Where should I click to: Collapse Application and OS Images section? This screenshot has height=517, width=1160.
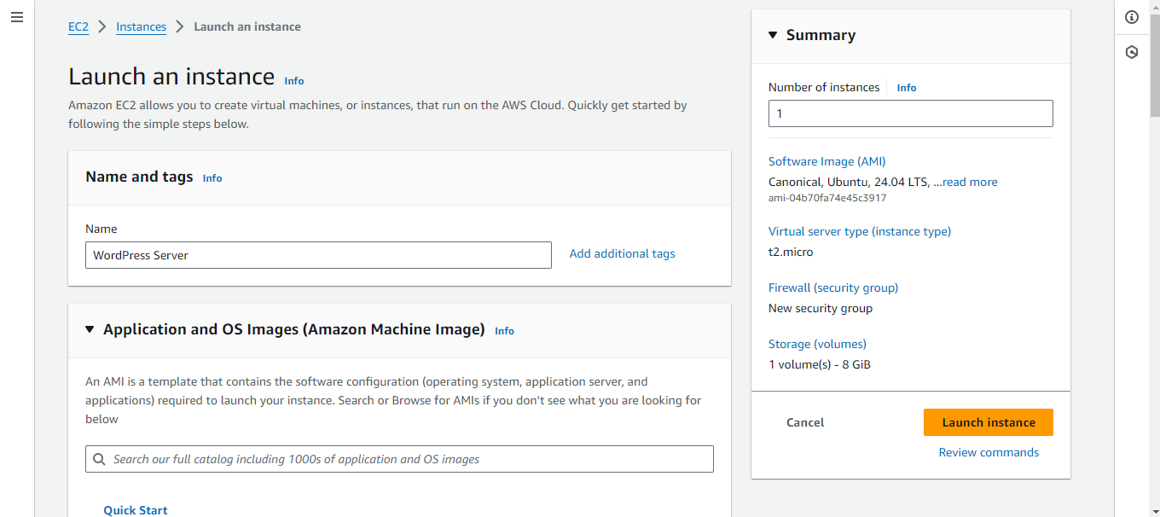click(90, 329)
